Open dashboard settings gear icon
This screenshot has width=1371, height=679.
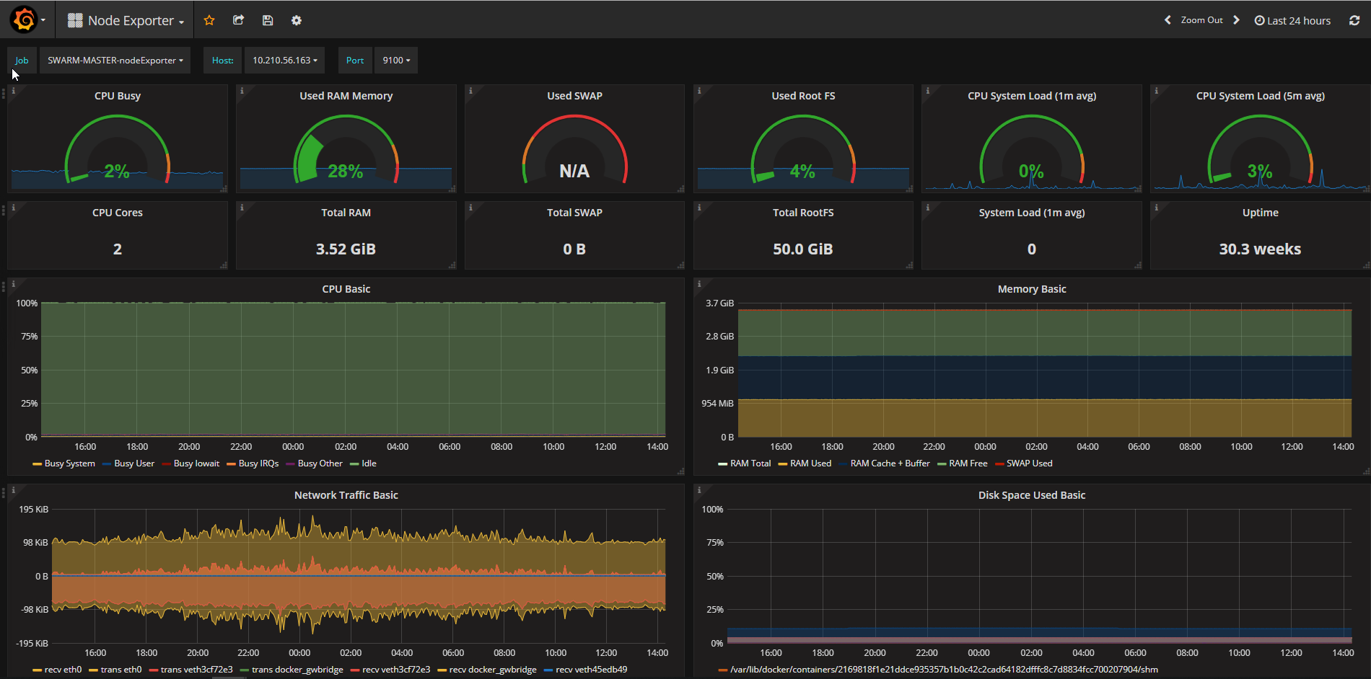pyautogui.click(x=297, y=20)
